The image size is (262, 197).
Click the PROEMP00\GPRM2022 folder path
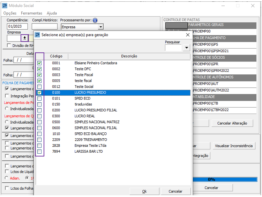211,71
